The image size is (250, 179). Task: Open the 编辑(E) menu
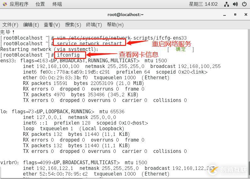pos(31,25)
